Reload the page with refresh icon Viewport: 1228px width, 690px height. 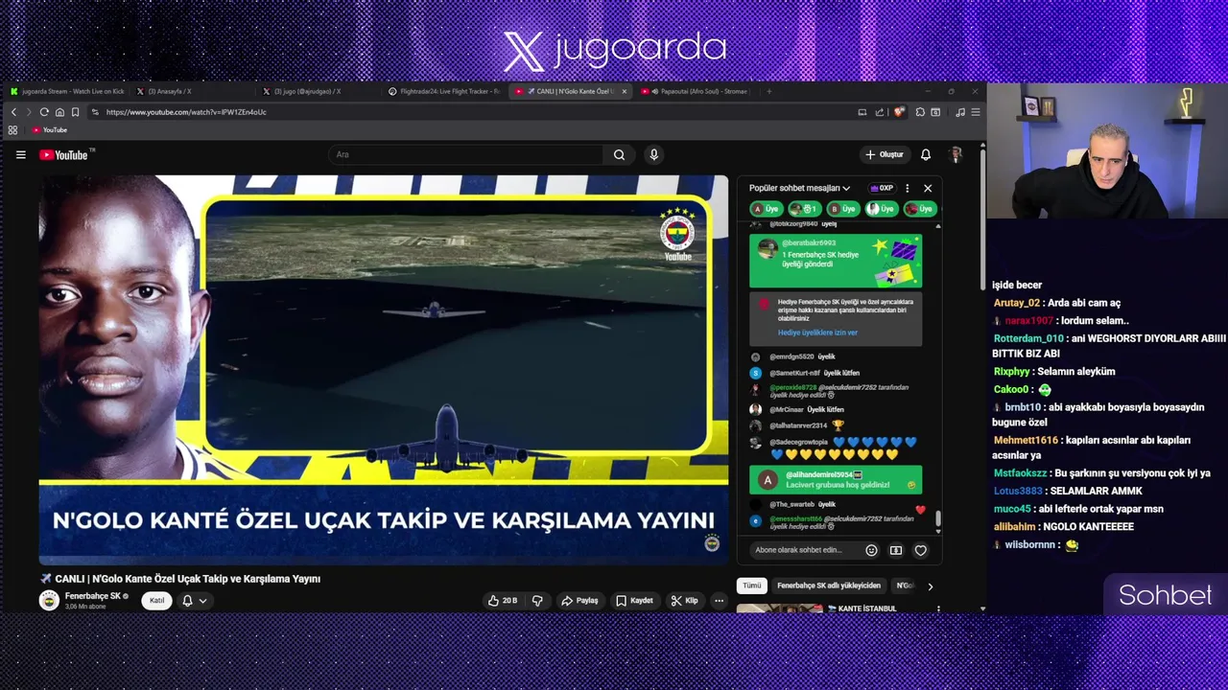[x=44, y=112]
